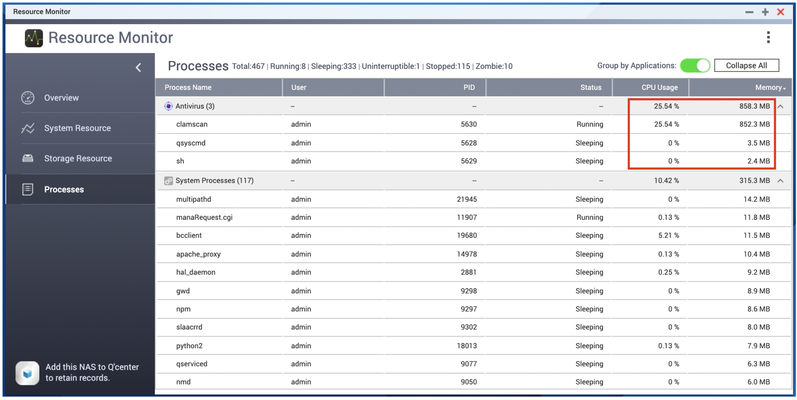This screenshot has width=797, height=400.
Task: Click Add this NAS to Q'center link
Action: click(x=92, y=372)
